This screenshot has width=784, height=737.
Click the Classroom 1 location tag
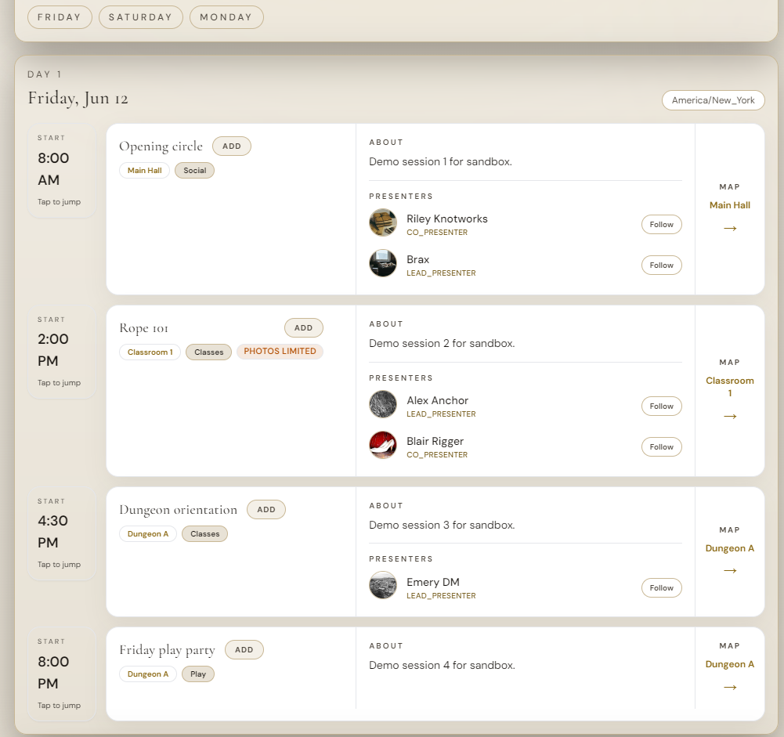150,352
